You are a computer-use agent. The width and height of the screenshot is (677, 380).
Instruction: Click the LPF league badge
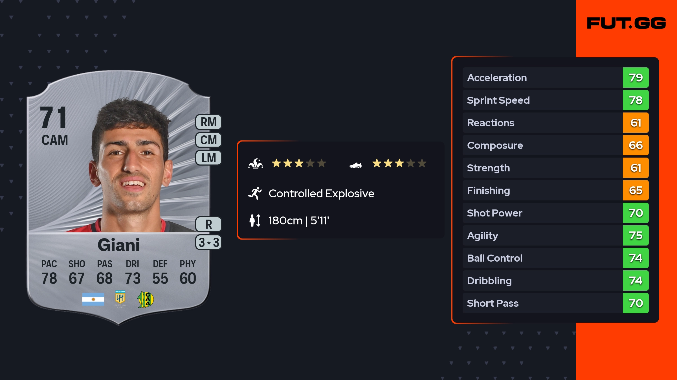(x=120, y=299)
